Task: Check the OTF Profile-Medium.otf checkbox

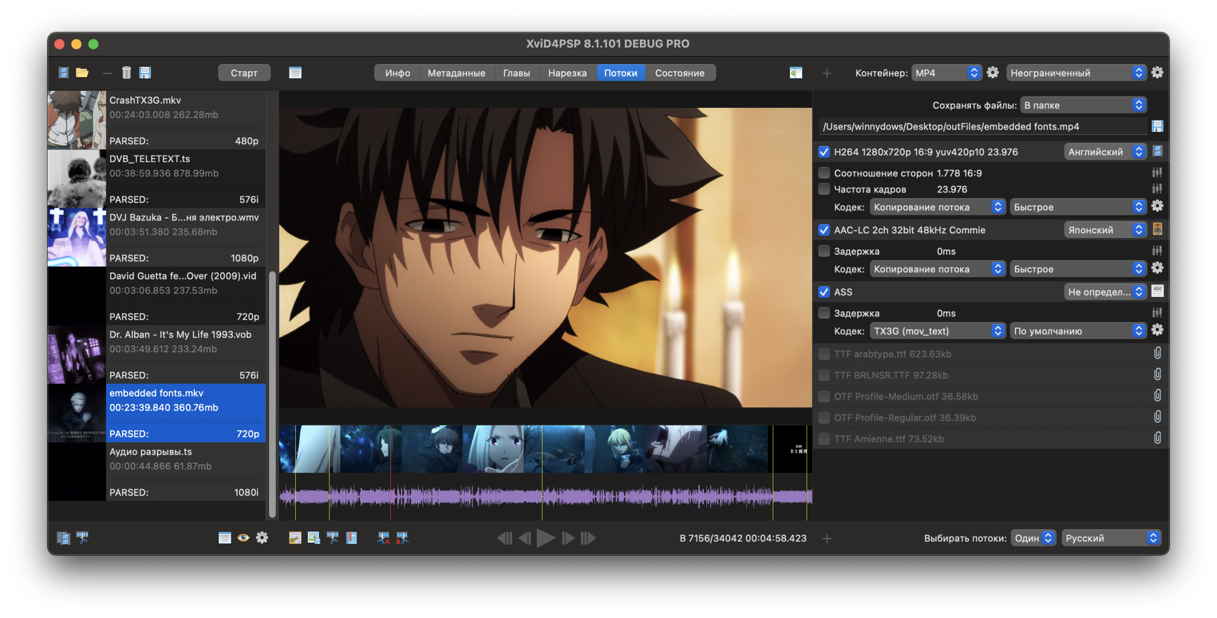Action: click(824, 396)
